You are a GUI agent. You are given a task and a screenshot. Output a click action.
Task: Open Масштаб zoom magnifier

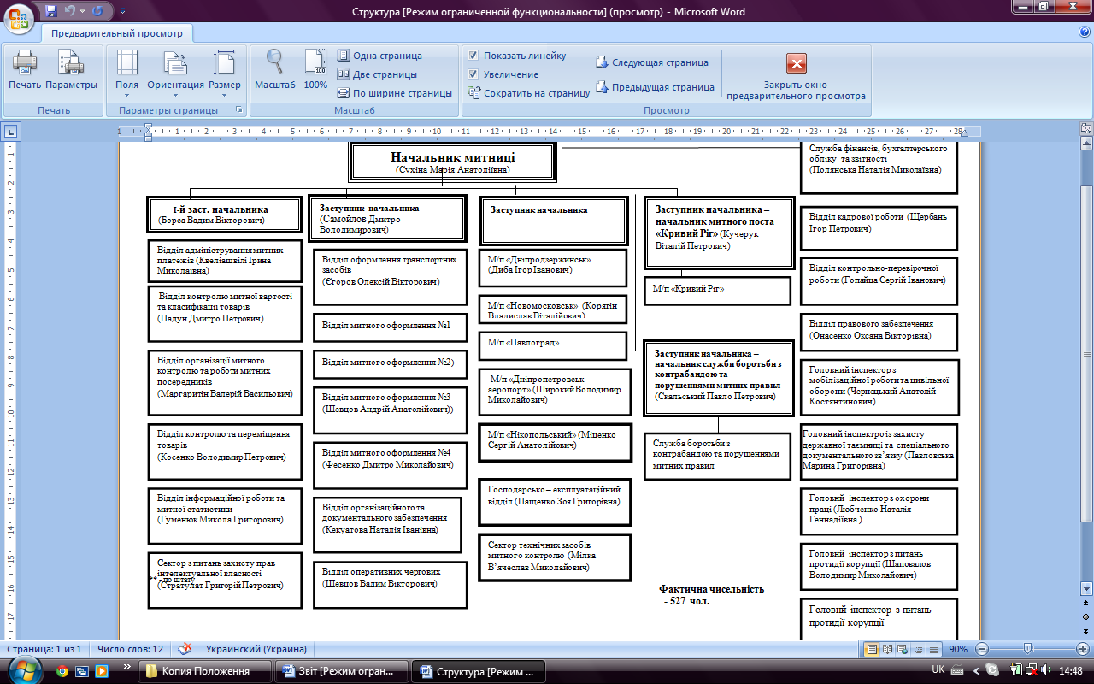pyautogui.click(x=274, y=70)
